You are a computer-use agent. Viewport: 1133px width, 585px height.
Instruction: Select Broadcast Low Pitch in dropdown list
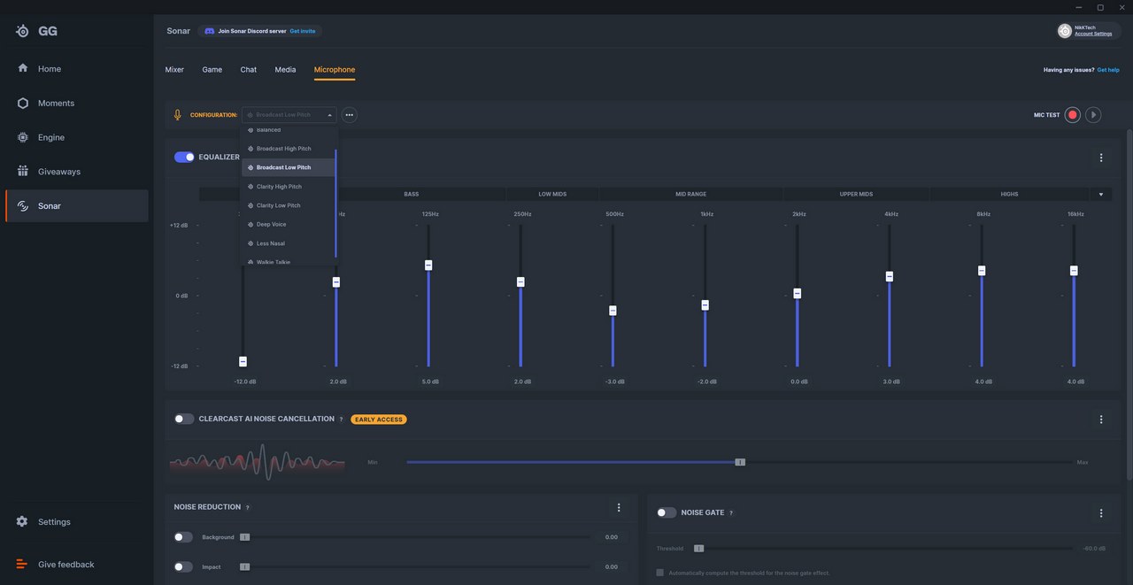(289, 167)
